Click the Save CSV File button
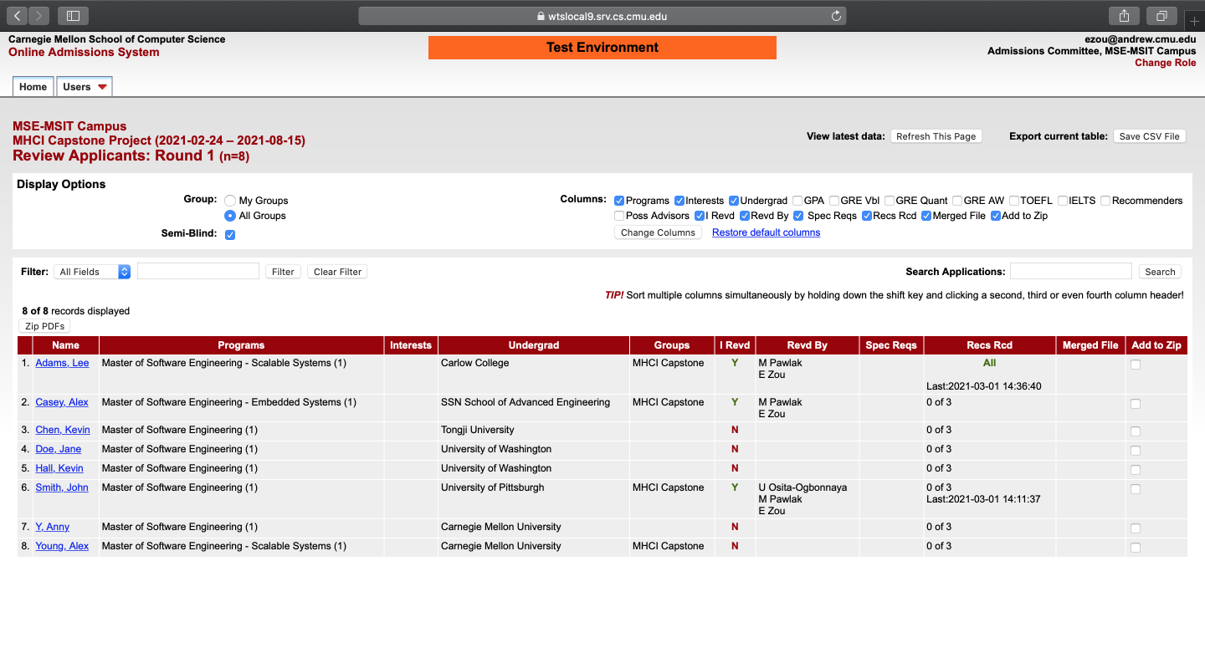Screen dimensions: 1205x648 (1149, 136)
